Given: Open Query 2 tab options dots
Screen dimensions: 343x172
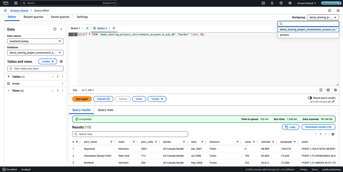Looking at the screenshot, I should pyautogui.click(x=109, y=28).
